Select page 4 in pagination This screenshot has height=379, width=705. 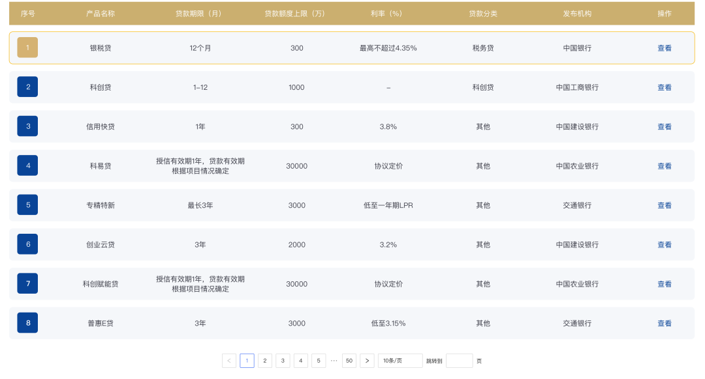pos(301,361)
